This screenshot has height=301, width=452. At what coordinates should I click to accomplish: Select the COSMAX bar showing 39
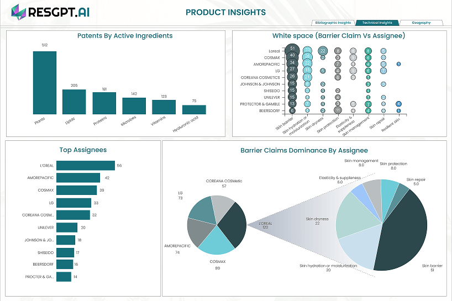coord(77,190)
